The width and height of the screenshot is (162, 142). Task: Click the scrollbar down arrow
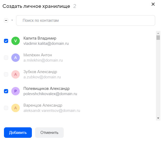coord(158,118)
